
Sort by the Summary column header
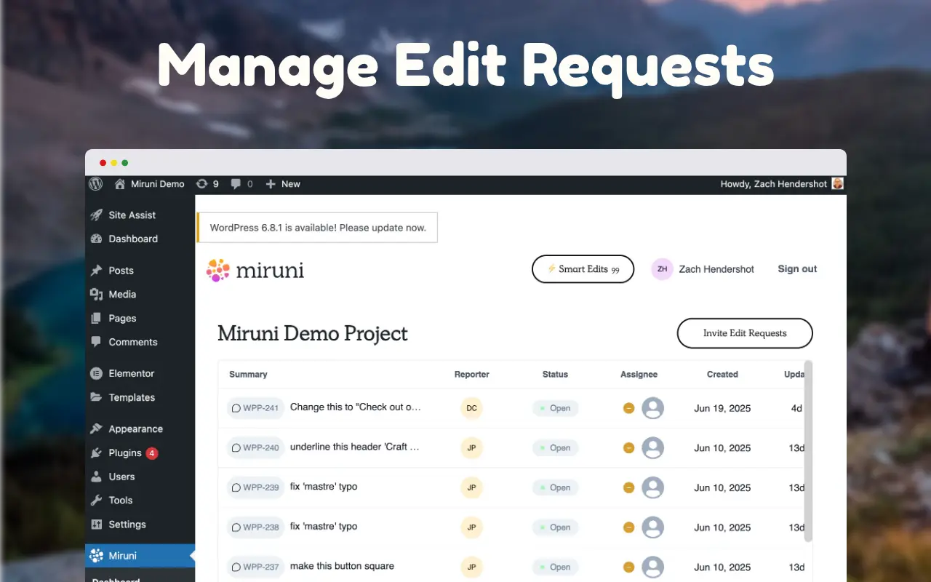[x=248, y=375]
